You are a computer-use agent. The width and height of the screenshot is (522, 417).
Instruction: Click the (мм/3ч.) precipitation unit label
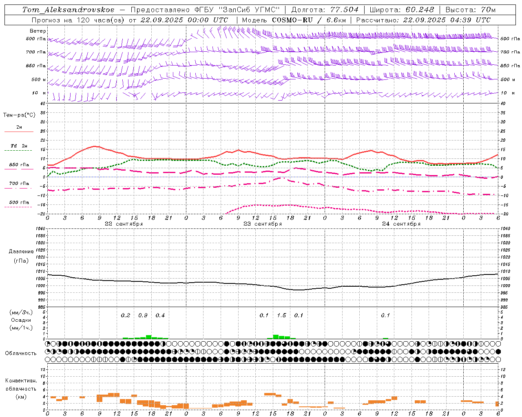(21, 312)
